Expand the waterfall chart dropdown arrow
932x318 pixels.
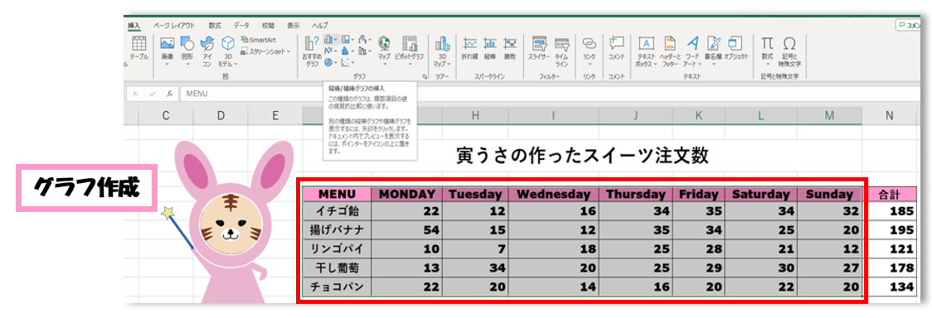pyautogui.click(x=370, y=39)
